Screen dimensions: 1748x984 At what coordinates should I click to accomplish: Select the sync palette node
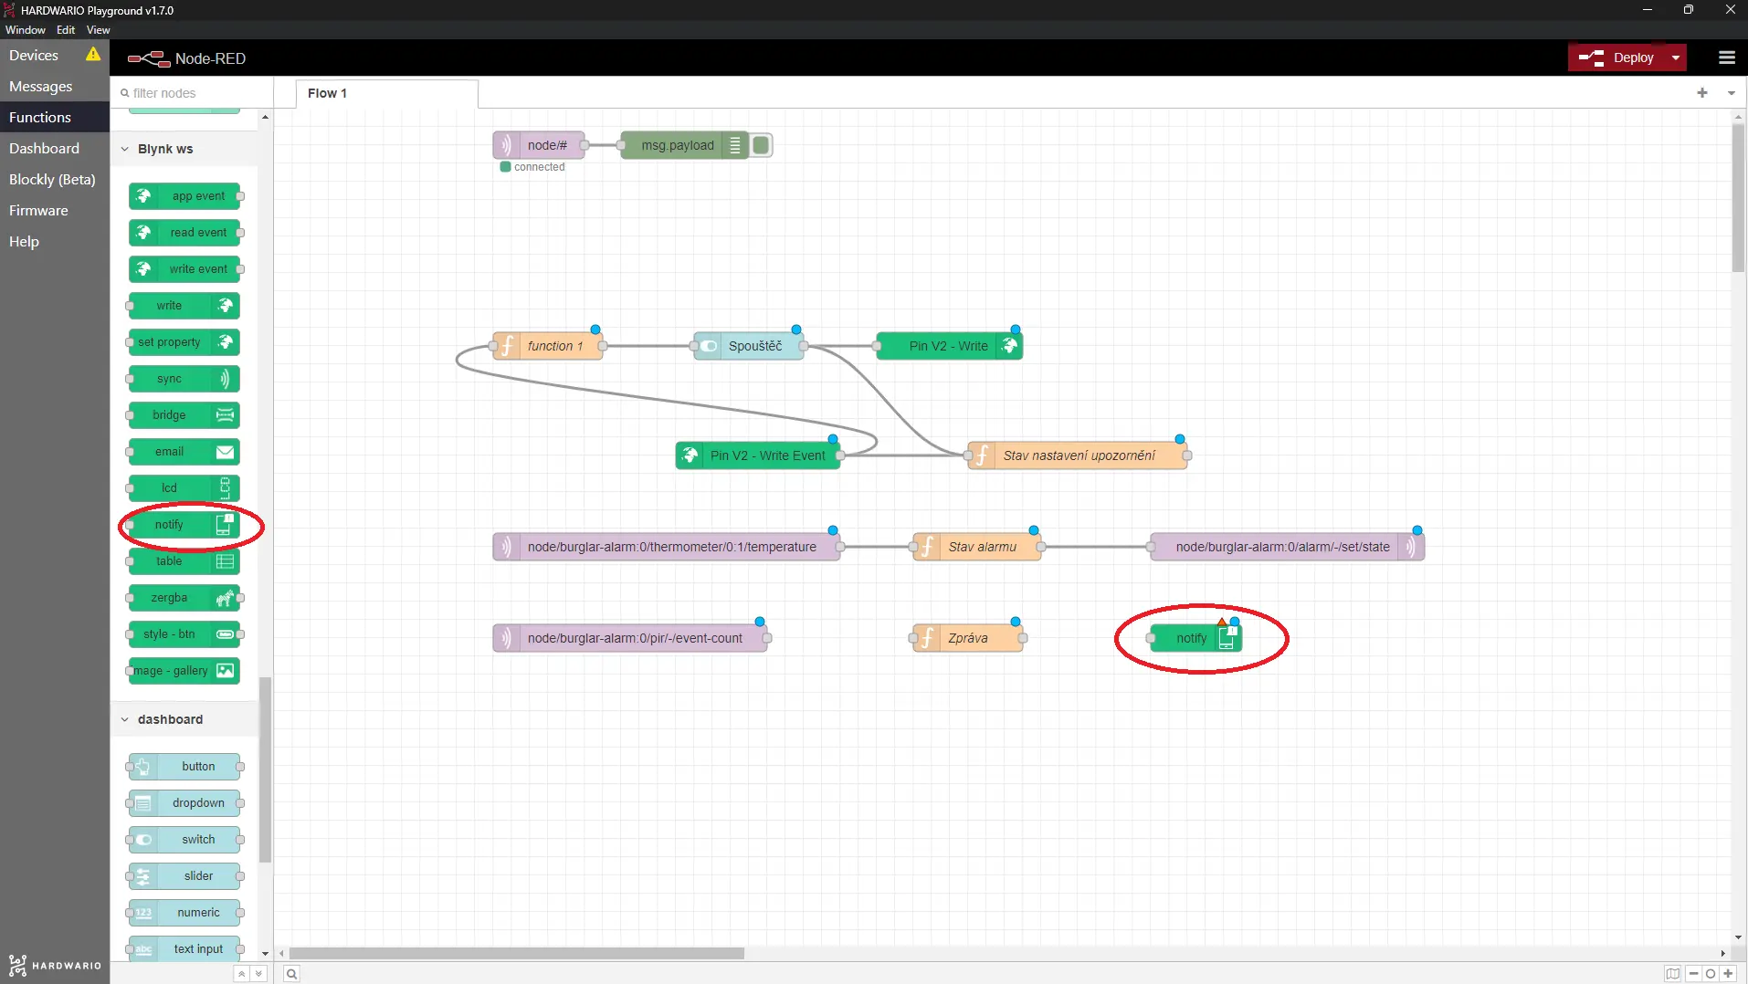[x=184, y=379]
